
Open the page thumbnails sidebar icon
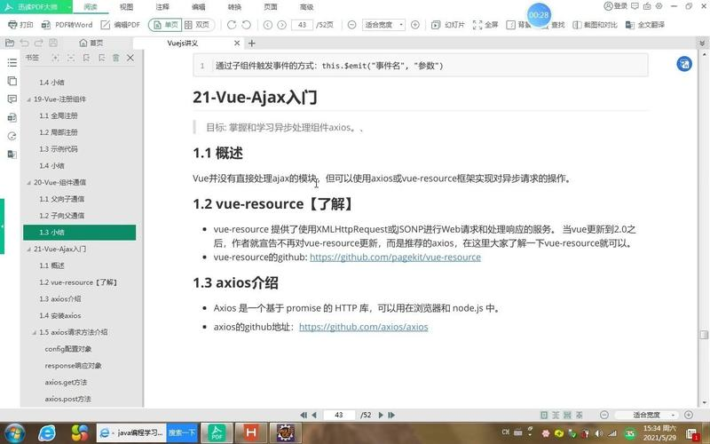[12, 81]
